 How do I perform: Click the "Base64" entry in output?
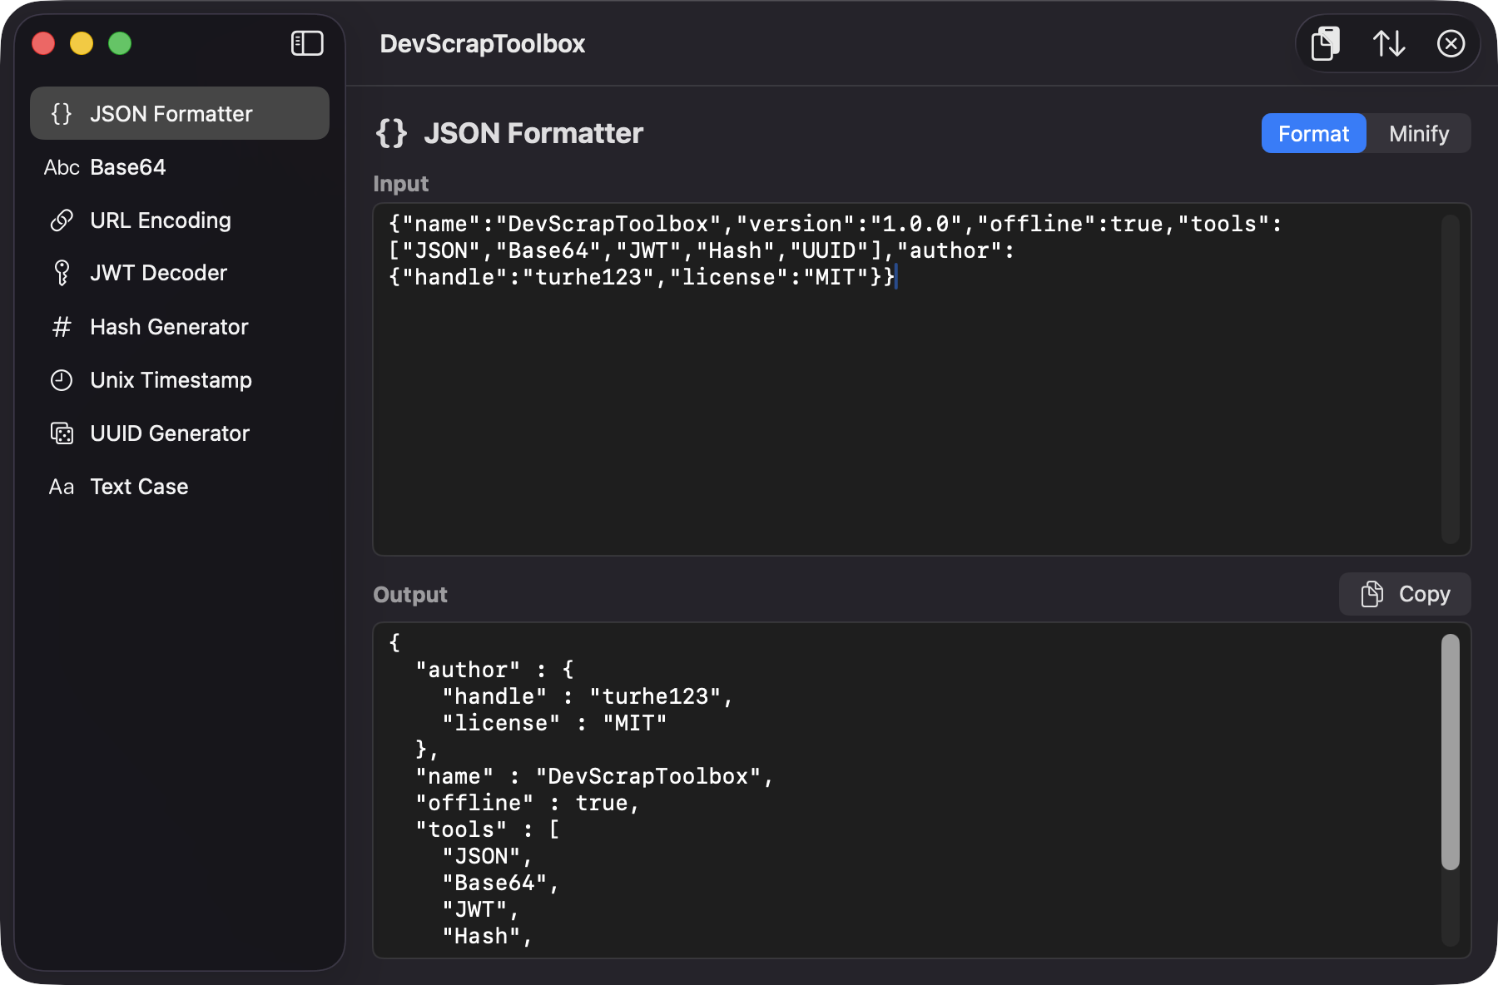click(x=501, y=883)
